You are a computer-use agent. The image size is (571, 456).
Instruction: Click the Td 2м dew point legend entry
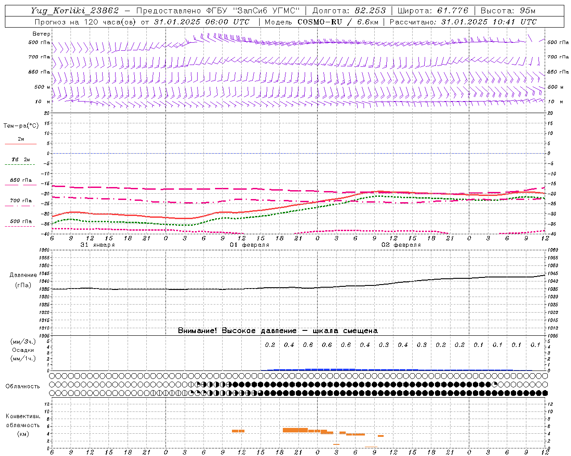click(21, 159)
